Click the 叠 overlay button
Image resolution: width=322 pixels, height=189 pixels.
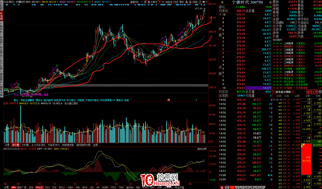click(187, 2)
